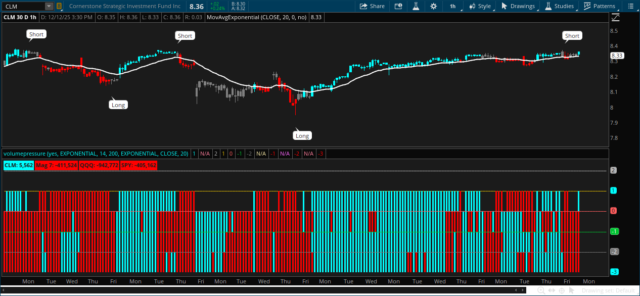The height and width of the screenshot is (296, 640).
Task: Open the CLM symbol dropdown arrow
Action: (49, 6)
